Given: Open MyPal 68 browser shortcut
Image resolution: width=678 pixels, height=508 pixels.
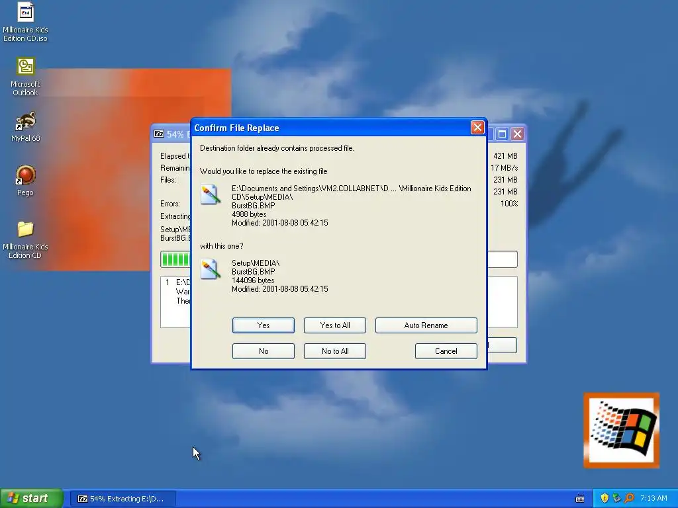Looking at the screenshot, I should 25,127.
